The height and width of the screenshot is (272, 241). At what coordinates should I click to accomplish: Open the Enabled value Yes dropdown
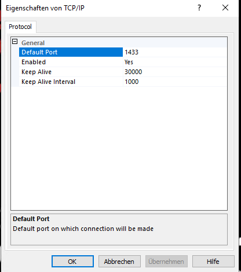tap(175, 62)
